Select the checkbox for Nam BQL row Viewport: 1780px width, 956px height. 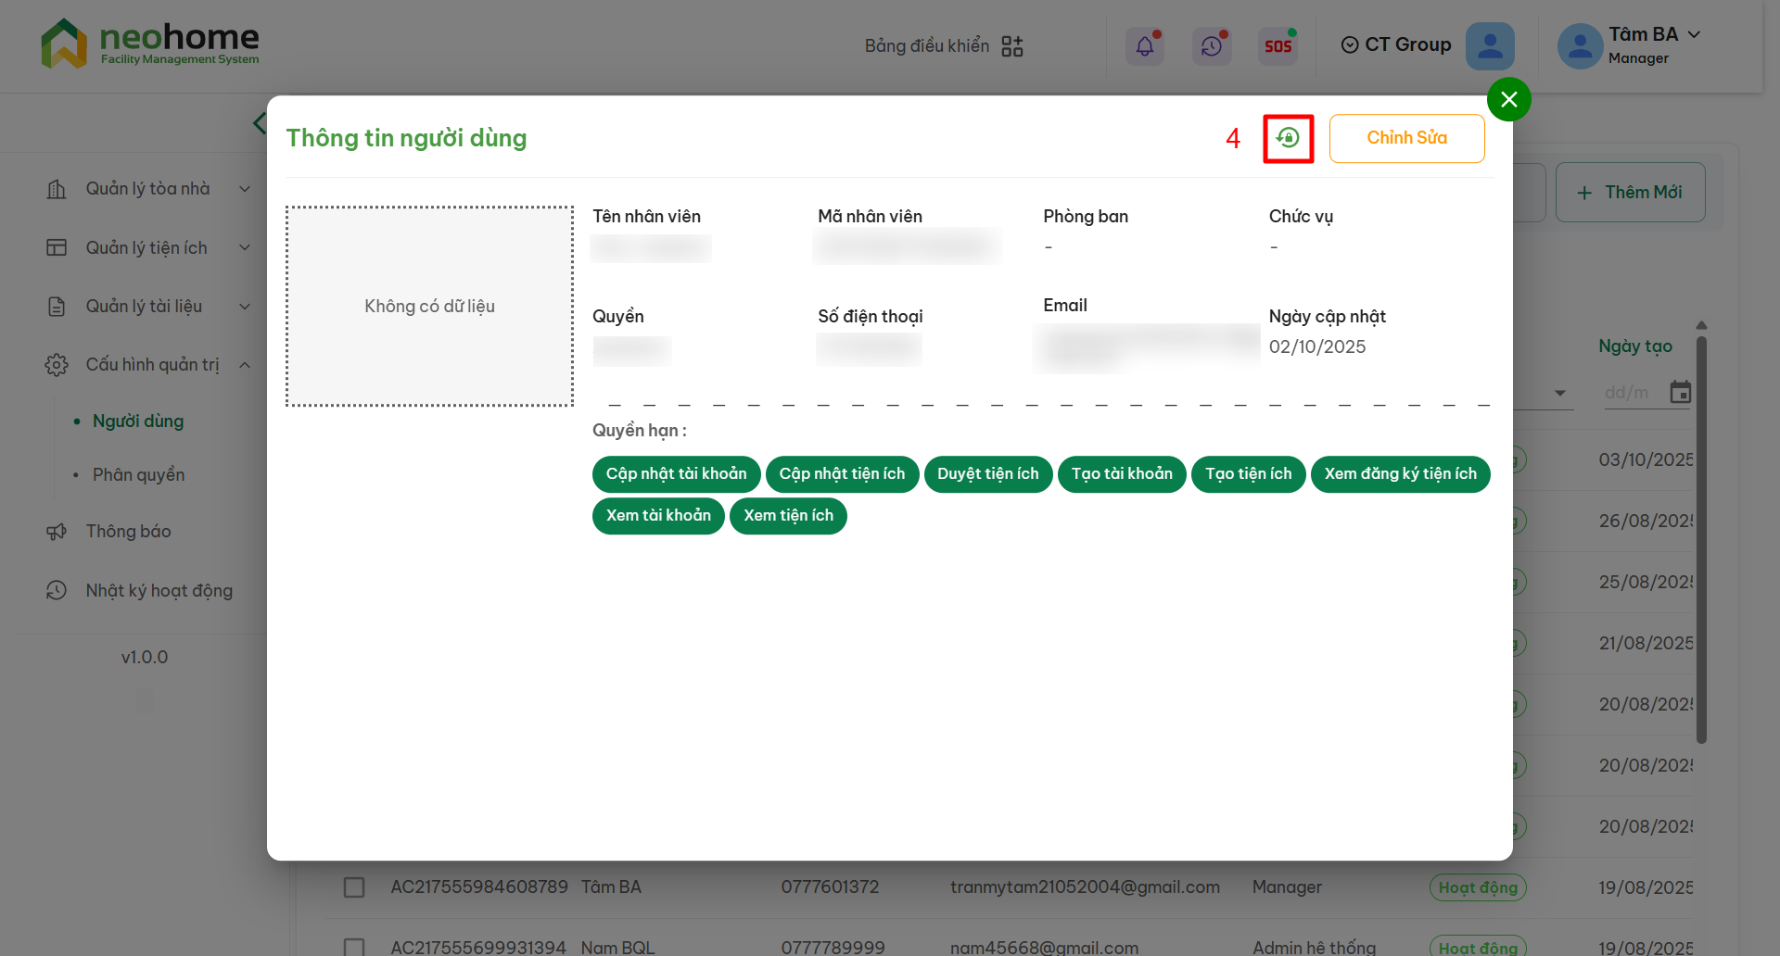click(354, 947)
